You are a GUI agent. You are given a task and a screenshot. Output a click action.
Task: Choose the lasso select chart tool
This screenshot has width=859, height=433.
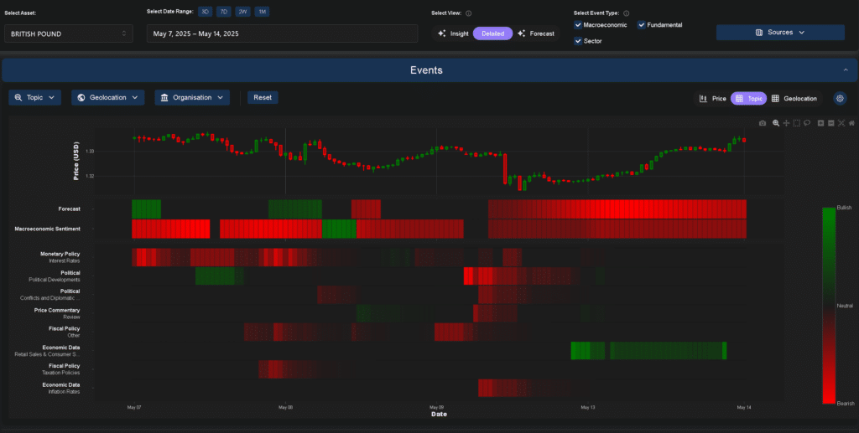pyautogui.click(x=807, y=123)
